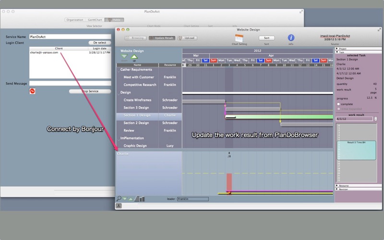
Task: Click the green down arrow under Website Design
Action: tap(124, 57)
